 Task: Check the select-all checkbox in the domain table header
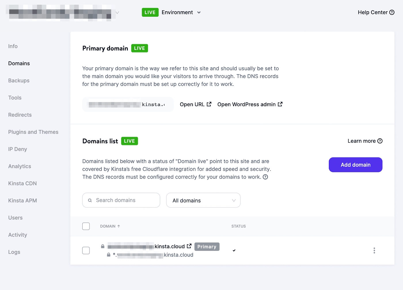[86, 226]
